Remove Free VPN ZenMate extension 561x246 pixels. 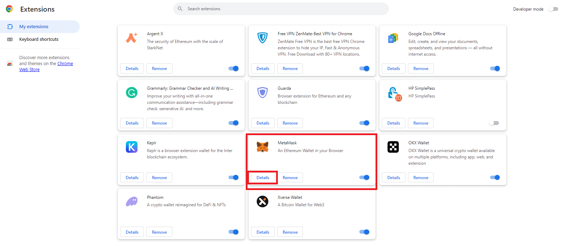tap(290, 69)
